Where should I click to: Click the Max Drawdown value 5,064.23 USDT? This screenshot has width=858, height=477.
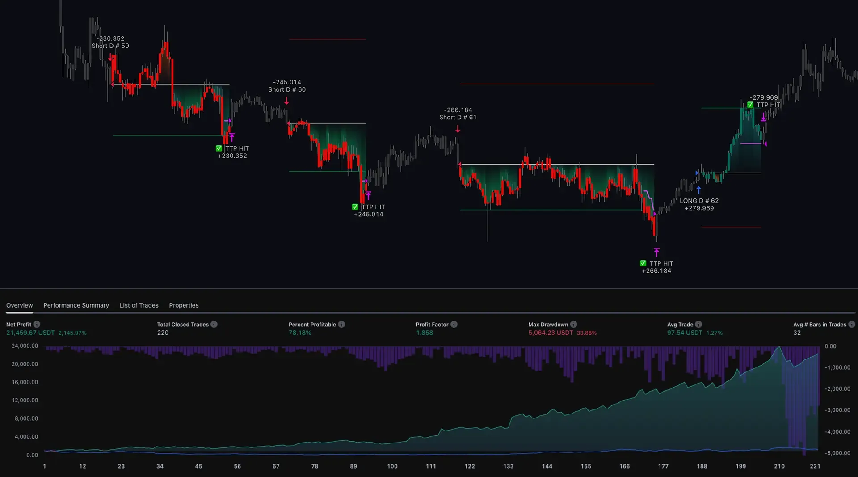coord(551,333)
